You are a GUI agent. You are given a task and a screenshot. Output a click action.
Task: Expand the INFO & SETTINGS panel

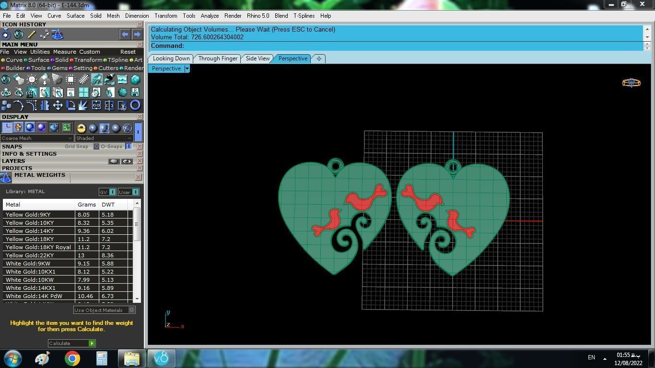tap(29, 154)
